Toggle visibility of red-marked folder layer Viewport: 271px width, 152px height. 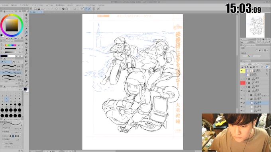tap(242, 83)
